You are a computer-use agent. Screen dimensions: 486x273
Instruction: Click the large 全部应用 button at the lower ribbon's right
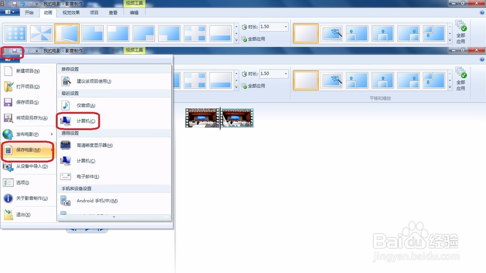[461, 79]
